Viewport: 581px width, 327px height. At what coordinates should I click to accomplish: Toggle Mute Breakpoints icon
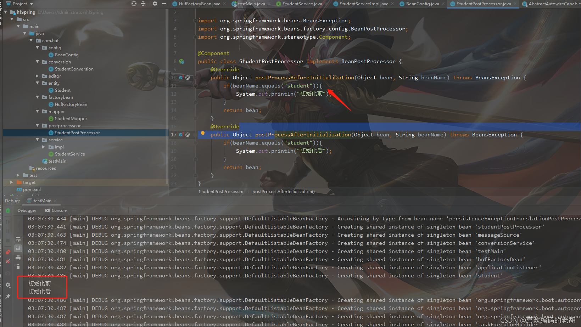click(8, 261)
